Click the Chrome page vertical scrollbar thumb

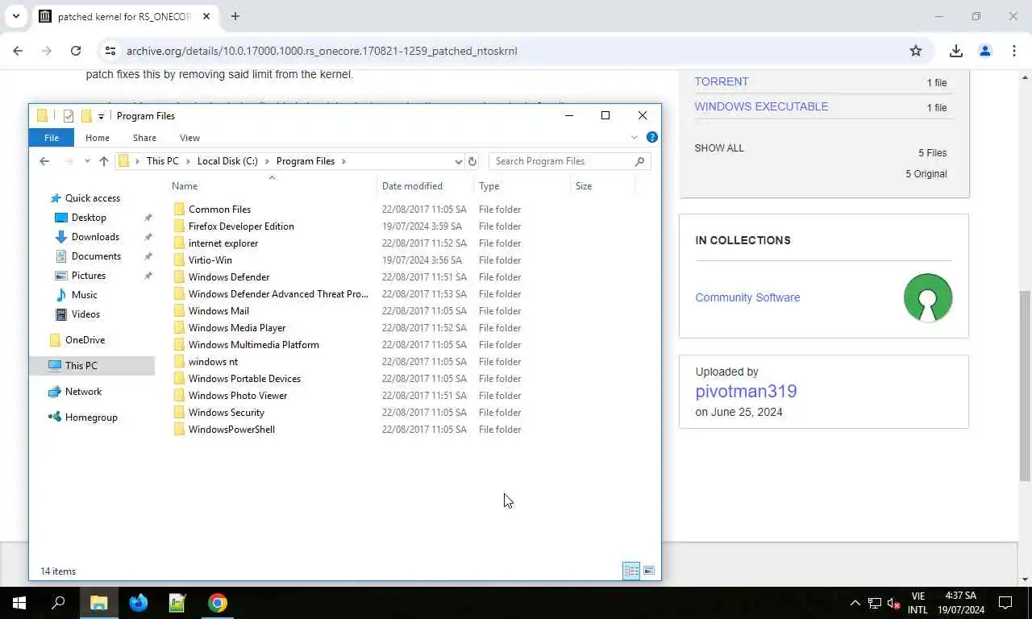[1025, 384]
